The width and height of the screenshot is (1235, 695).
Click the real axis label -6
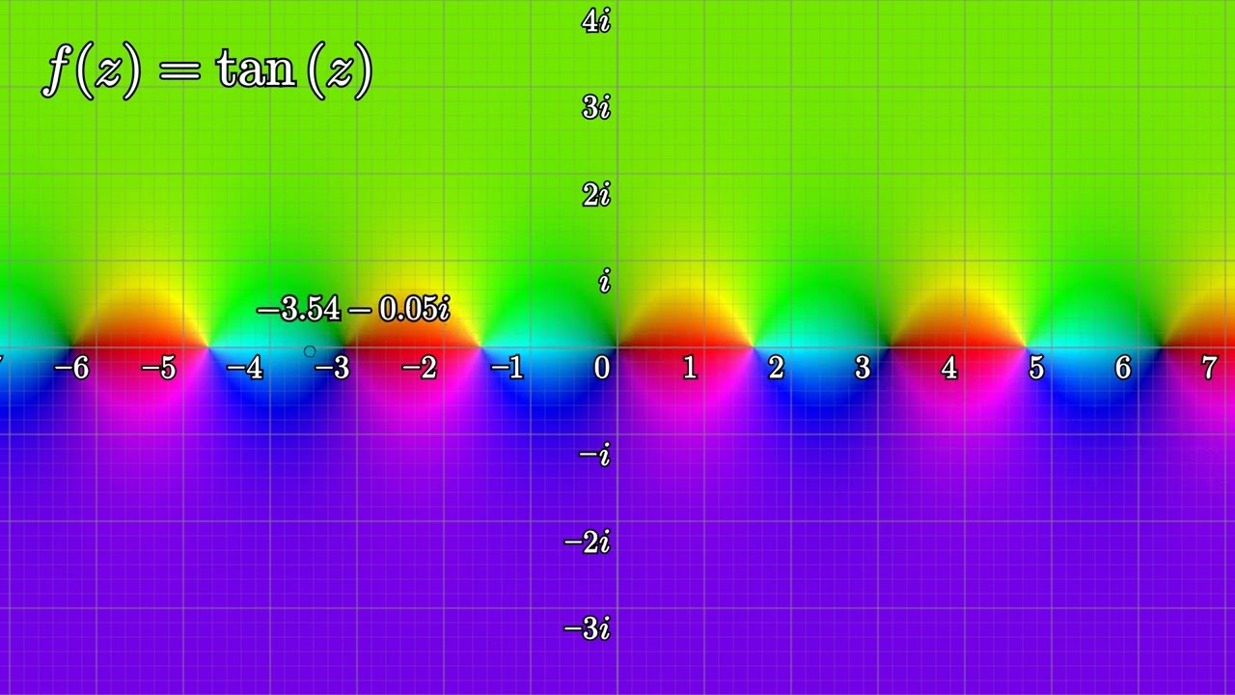pos(72,368)
